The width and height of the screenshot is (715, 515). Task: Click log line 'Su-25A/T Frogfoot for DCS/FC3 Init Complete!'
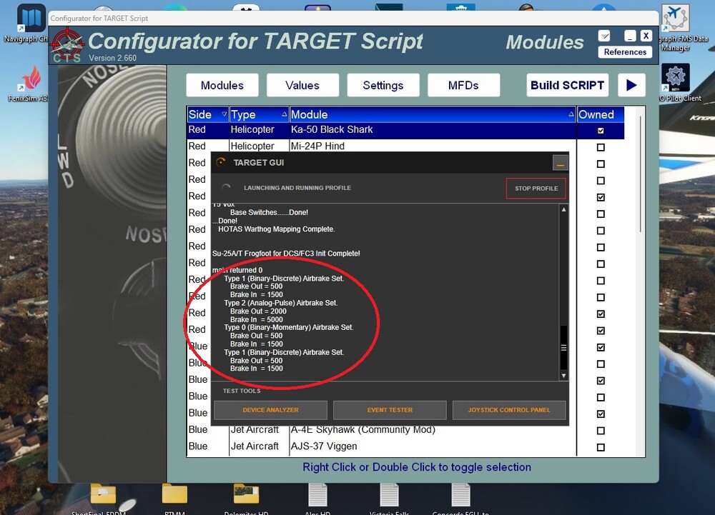(286, 253)
